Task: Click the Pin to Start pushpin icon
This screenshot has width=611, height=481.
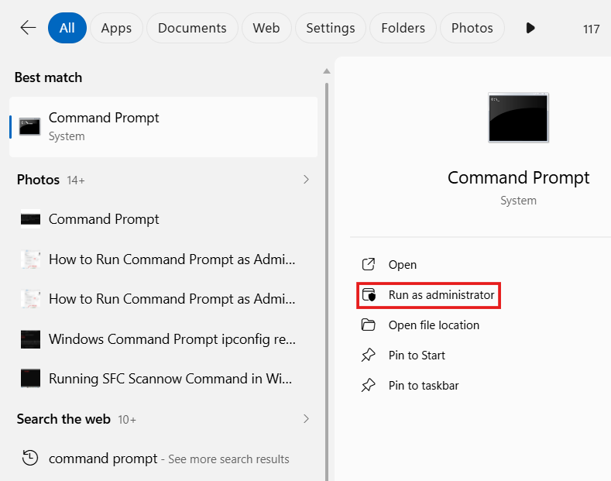Action: tap(369, 355)
